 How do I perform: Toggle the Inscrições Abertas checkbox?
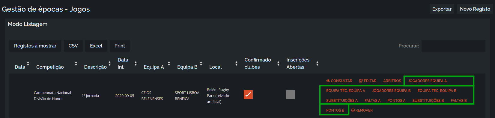click(x=290, y=95)
